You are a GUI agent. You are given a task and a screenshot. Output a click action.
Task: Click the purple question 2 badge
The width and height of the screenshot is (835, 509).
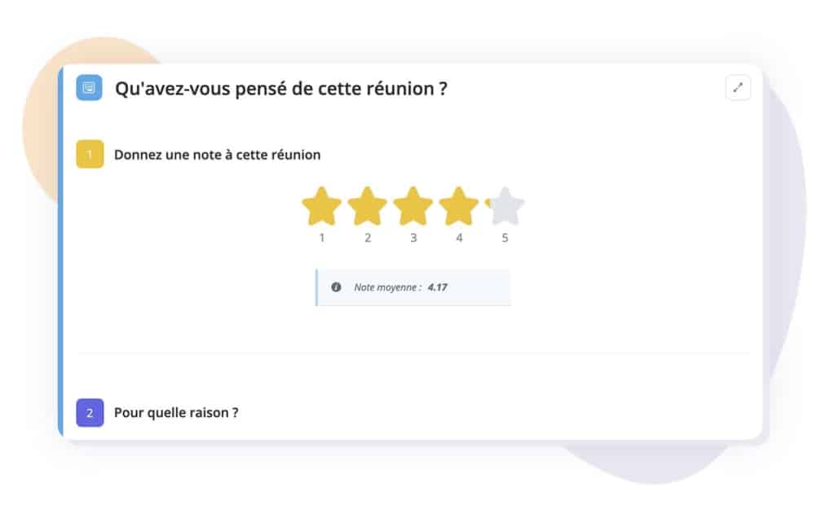click(x=90, y=413)
